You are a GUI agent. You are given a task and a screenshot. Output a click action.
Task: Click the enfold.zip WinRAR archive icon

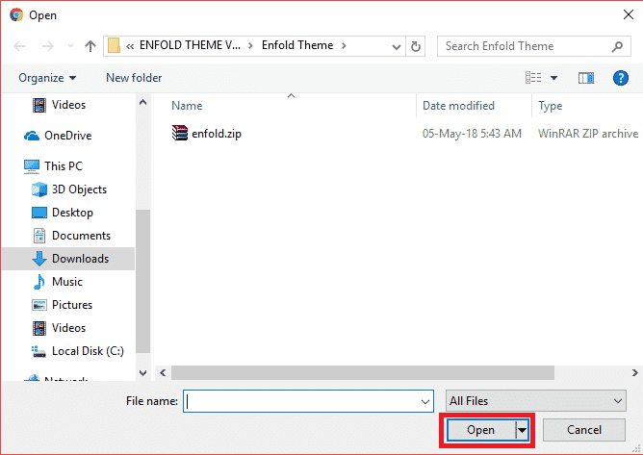(x=180, y=133)
